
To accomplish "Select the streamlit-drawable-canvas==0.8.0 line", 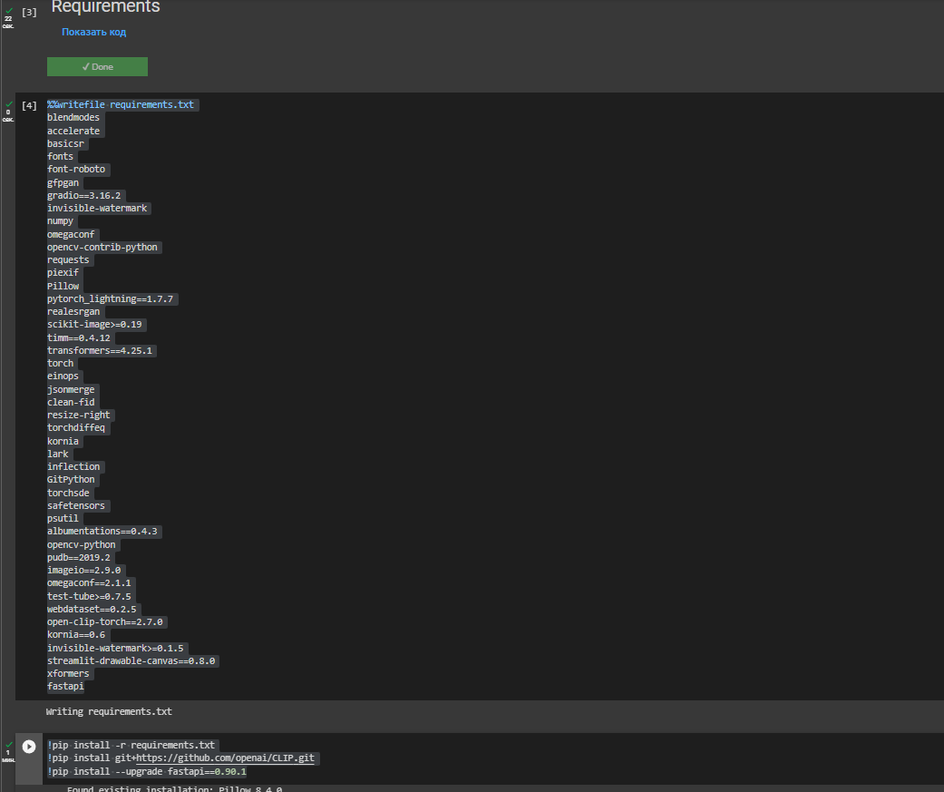I will [x=131, y=660].
